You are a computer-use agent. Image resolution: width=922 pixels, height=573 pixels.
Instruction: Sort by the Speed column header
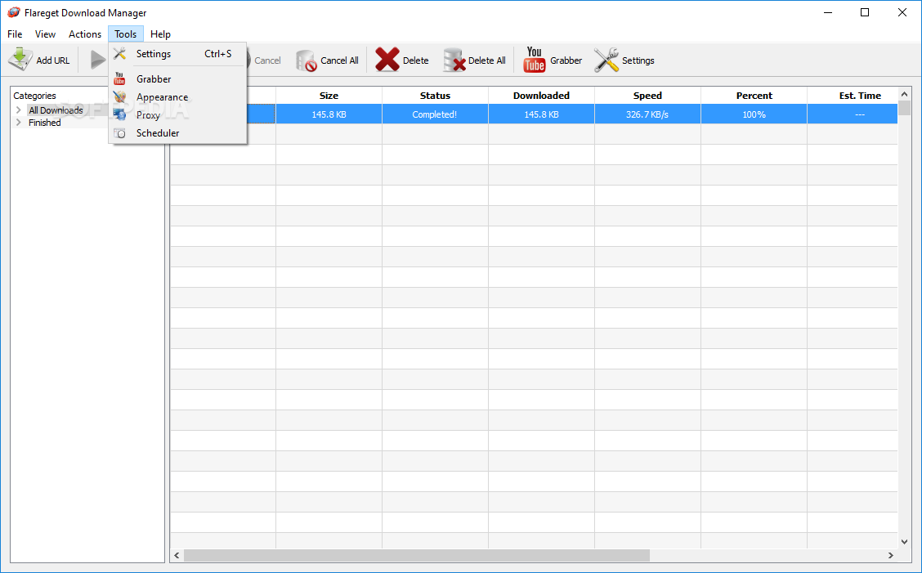pos(647,96)
